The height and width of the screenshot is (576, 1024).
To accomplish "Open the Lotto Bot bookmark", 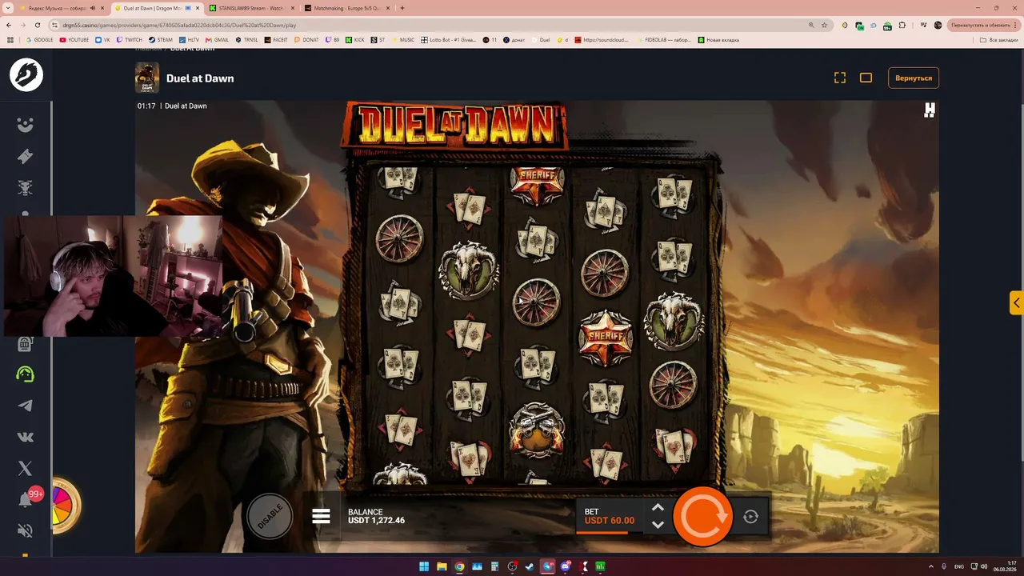I will pyautogui.click(x=449, y=40).
